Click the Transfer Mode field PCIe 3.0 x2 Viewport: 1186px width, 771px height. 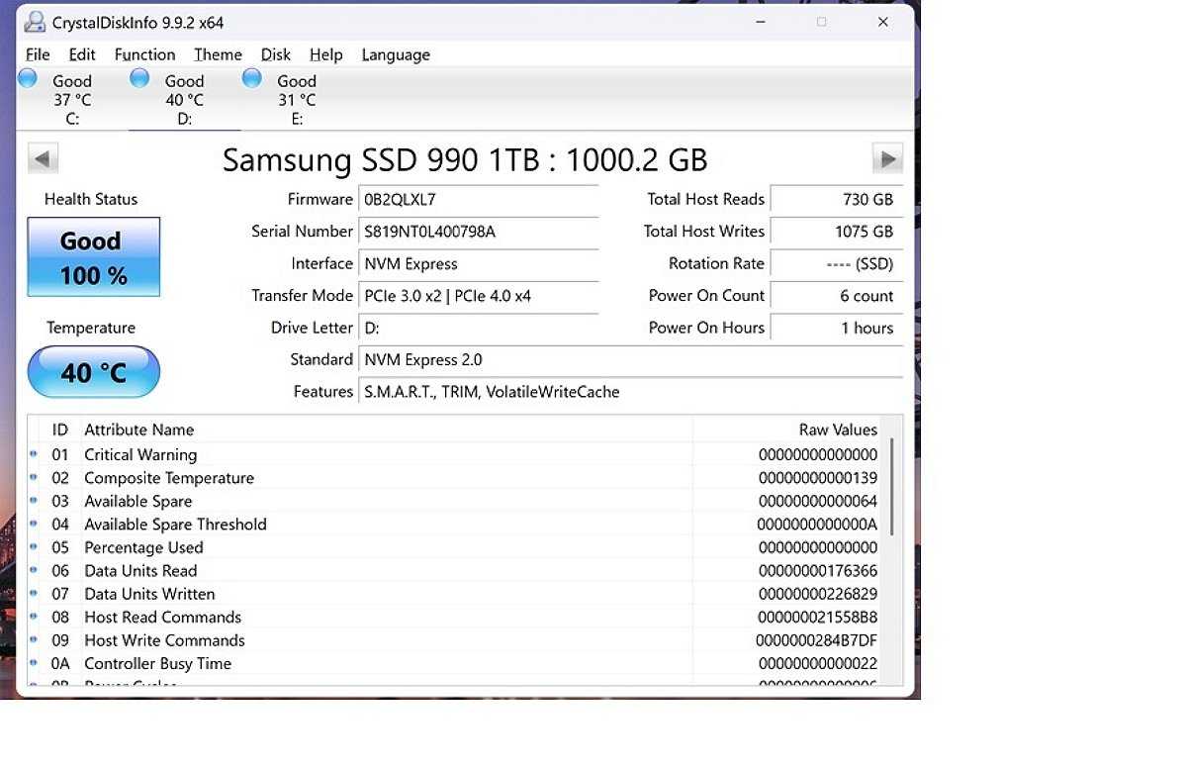[478, 296]
